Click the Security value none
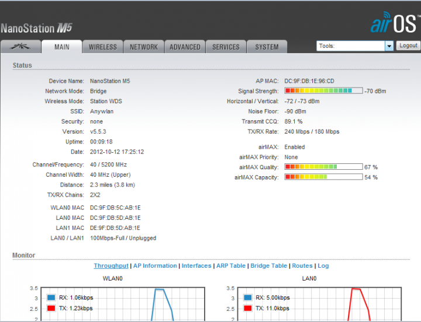This screenshot has width=421, height=322. click(x=96, y=121)
